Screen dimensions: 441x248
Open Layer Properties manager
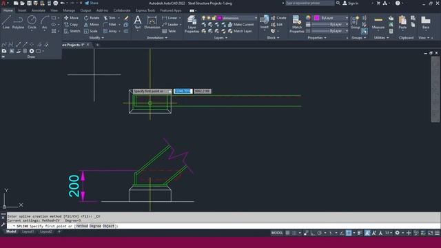point(192,24)
